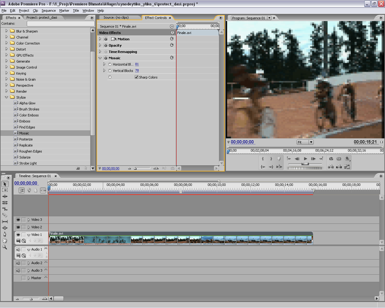385x308 pixels.
Task: Click Play In to Out button
Action: point(279,167)
